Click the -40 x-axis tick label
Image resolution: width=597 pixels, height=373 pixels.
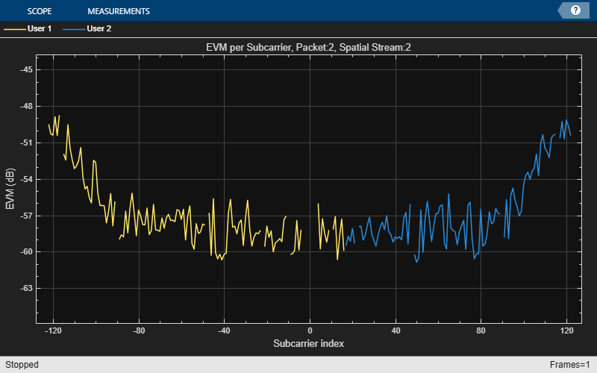click(x=224, y=330)
